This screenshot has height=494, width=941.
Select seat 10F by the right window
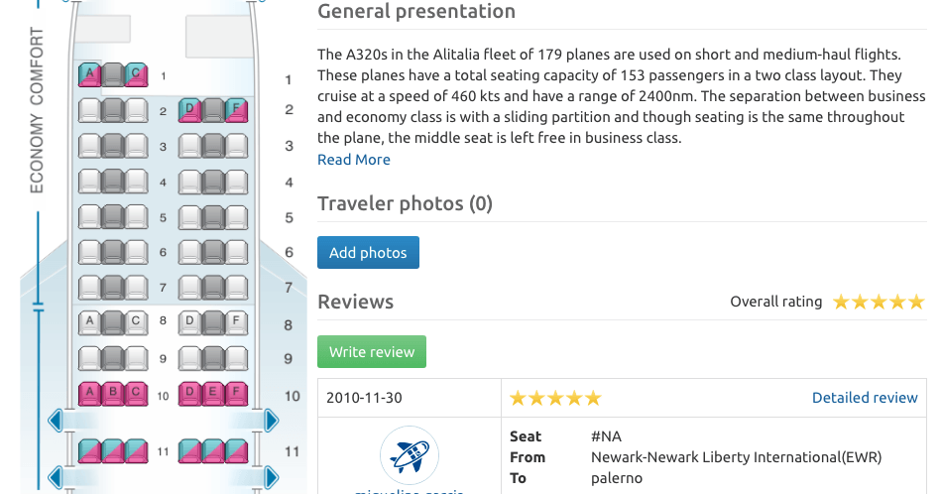(236, 394)
